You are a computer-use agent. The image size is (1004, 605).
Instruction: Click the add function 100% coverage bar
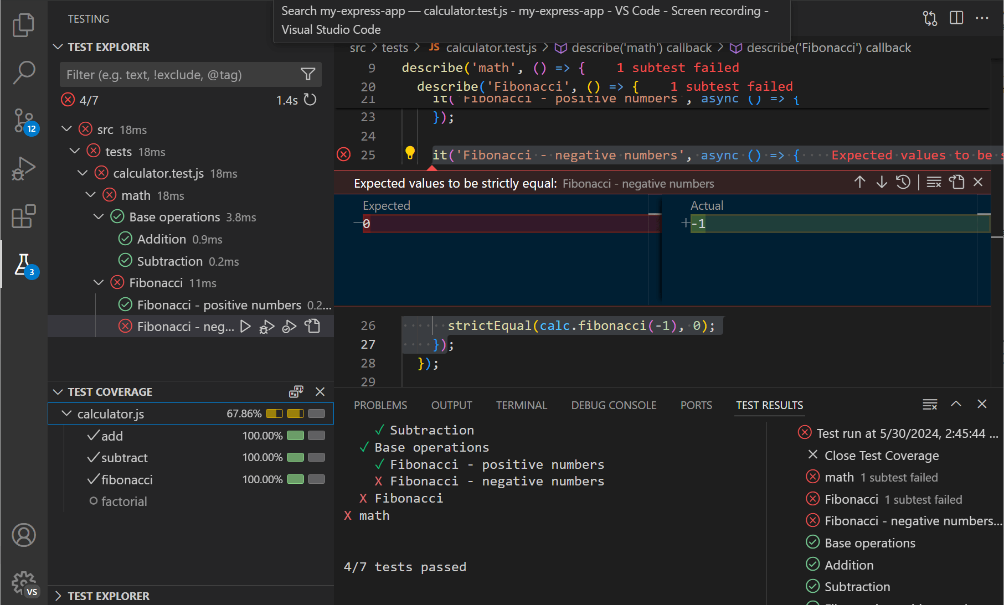[x=306, y=436]
